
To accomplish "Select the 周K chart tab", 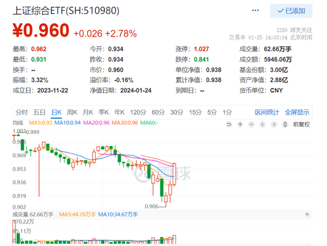I will click(72, 112).
